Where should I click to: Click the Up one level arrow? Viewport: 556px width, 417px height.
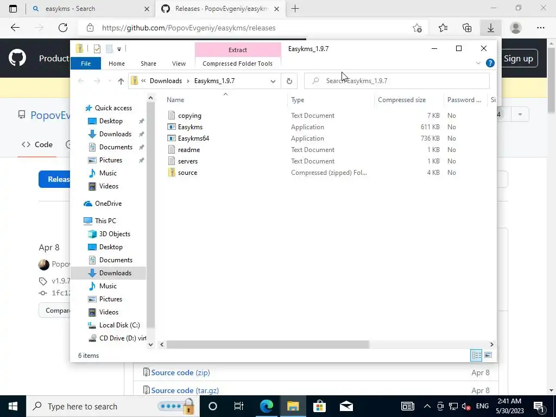click(x=121, y=81)
